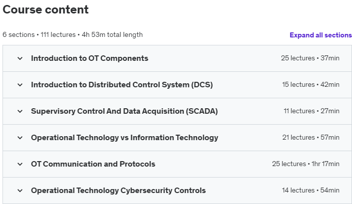Expand chevron for OT Communication and Protocols

pos(20,164)
